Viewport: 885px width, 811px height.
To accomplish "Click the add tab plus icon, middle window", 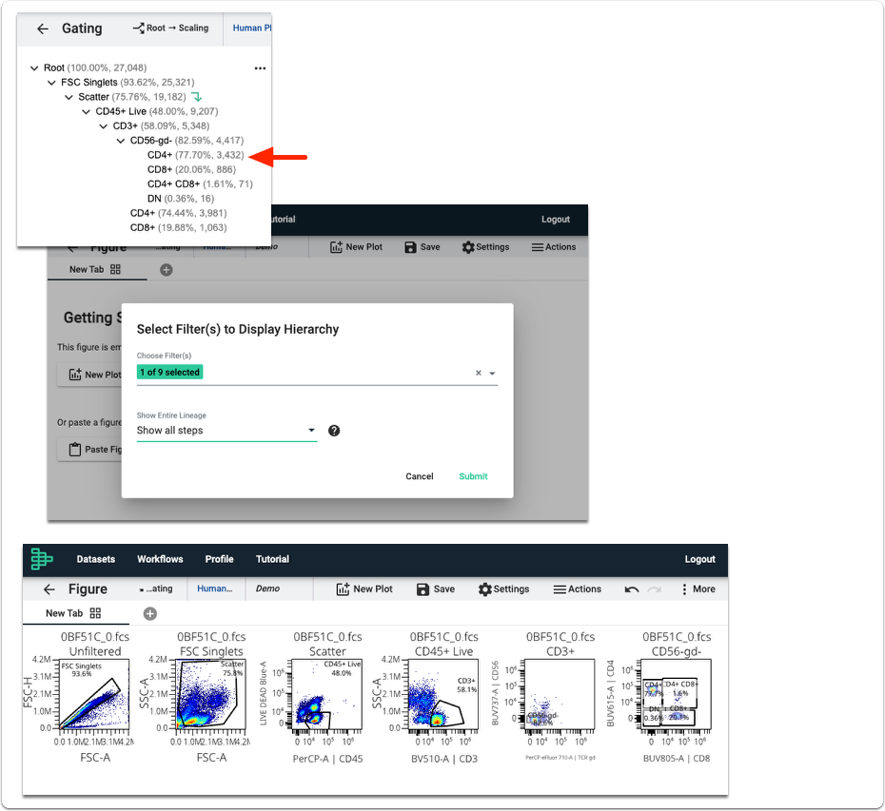I will click(x=166, y=270).
